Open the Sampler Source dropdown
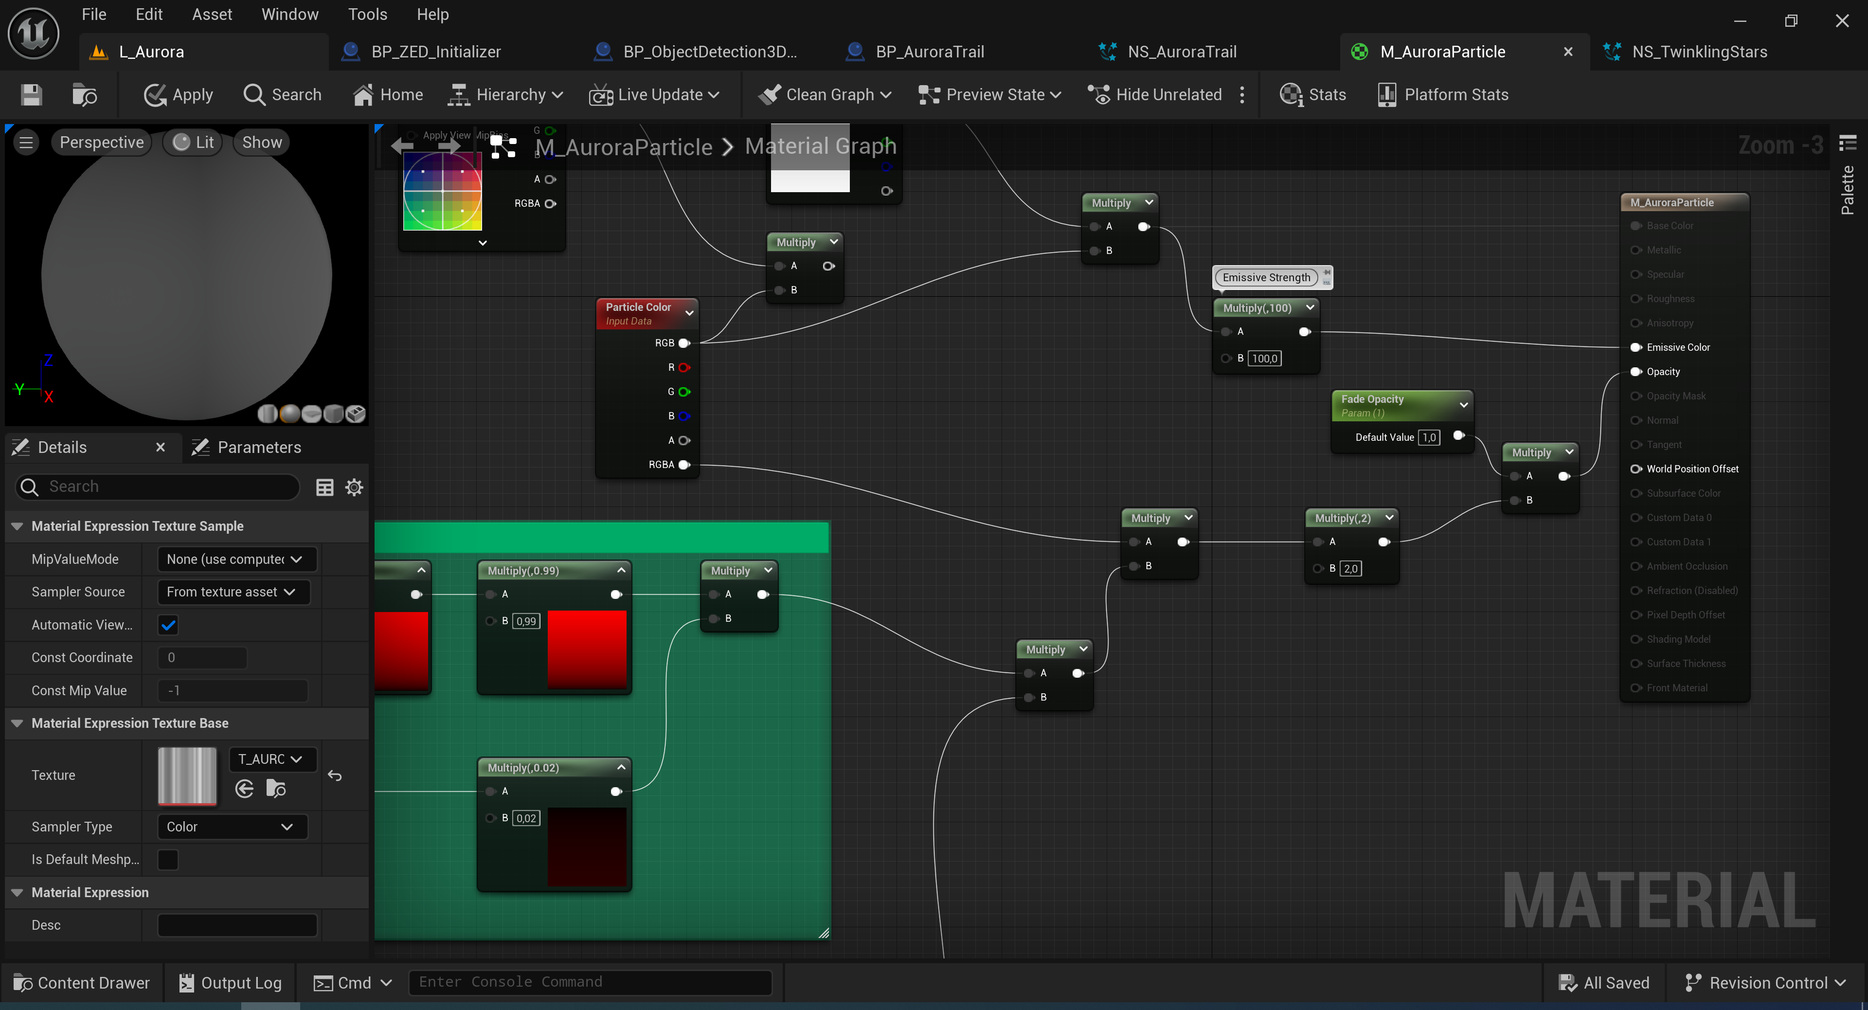 coord(233,593)
